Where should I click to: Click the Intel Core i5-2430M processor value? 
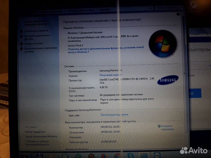[x=127, y=81]
